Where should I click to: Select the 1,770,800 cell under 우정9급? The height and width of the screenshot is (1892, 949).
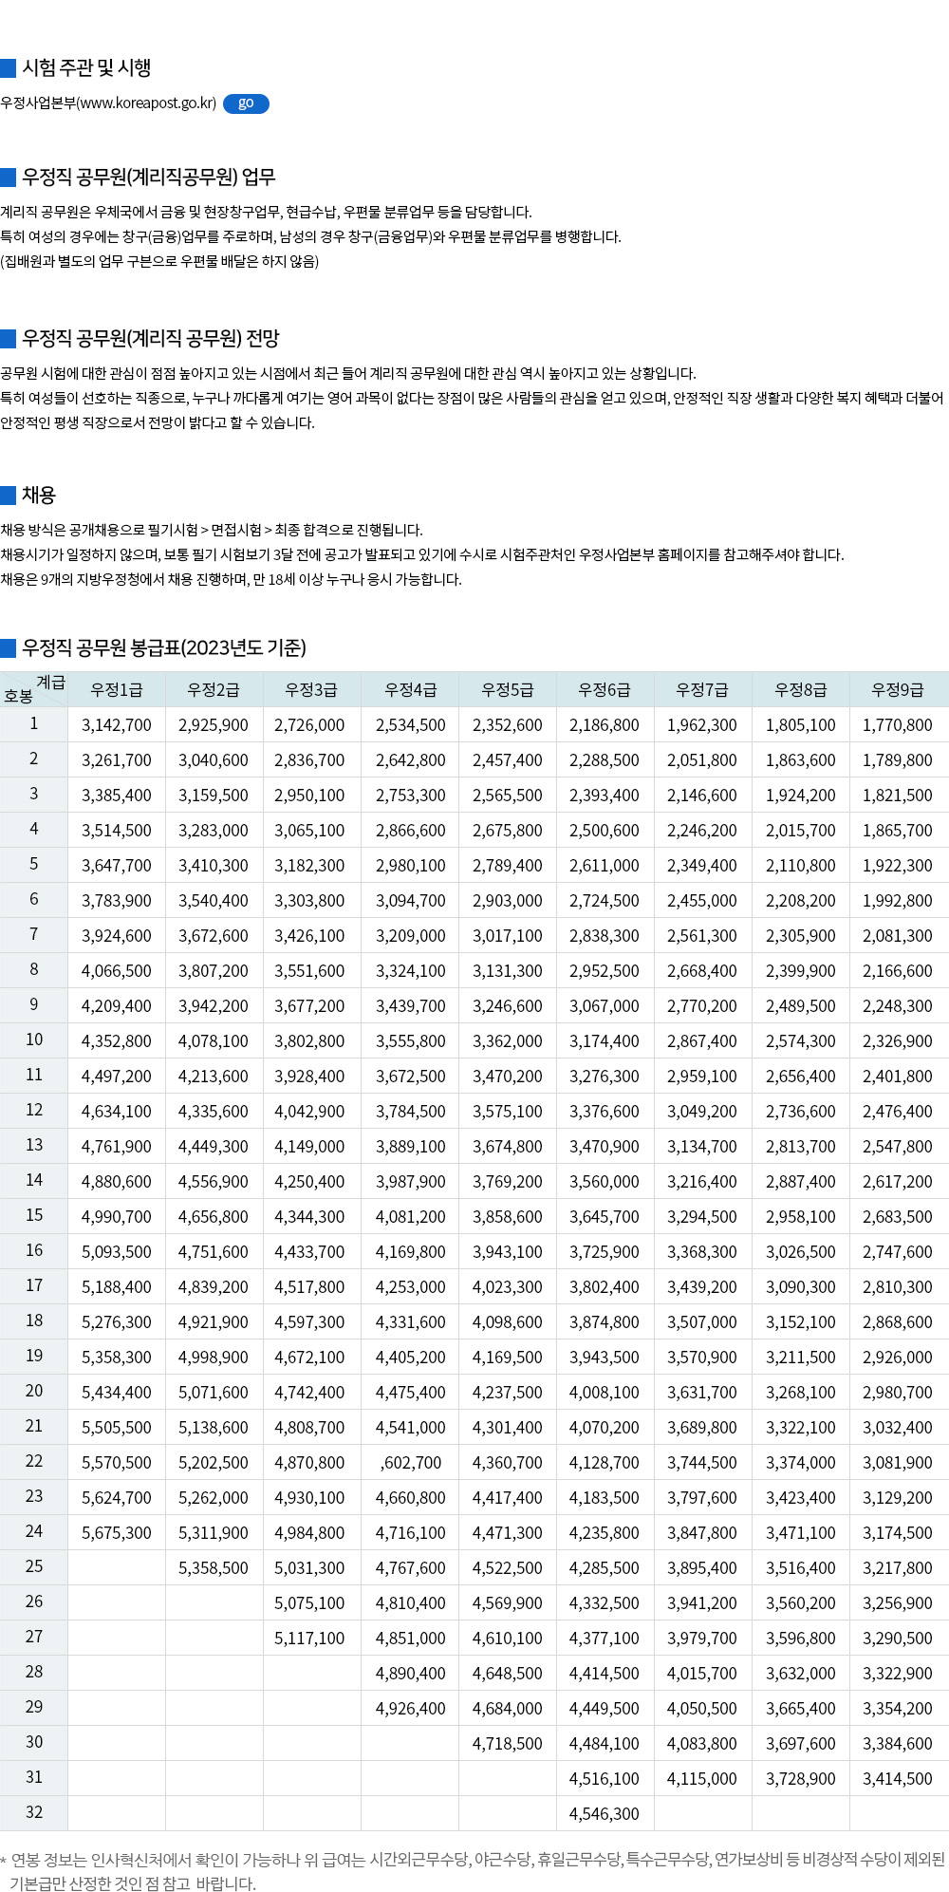pyautogui.click(x=897, y=725)
